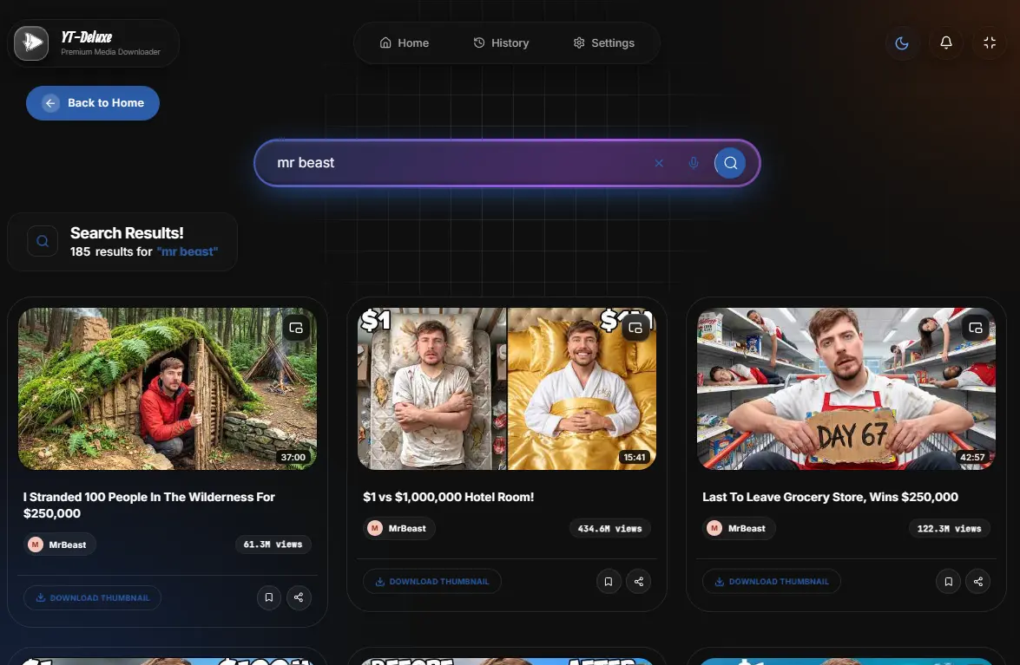Submit search with the magnifier button
This screenshot has height=665, width=1020.
(x=730, y=163)
